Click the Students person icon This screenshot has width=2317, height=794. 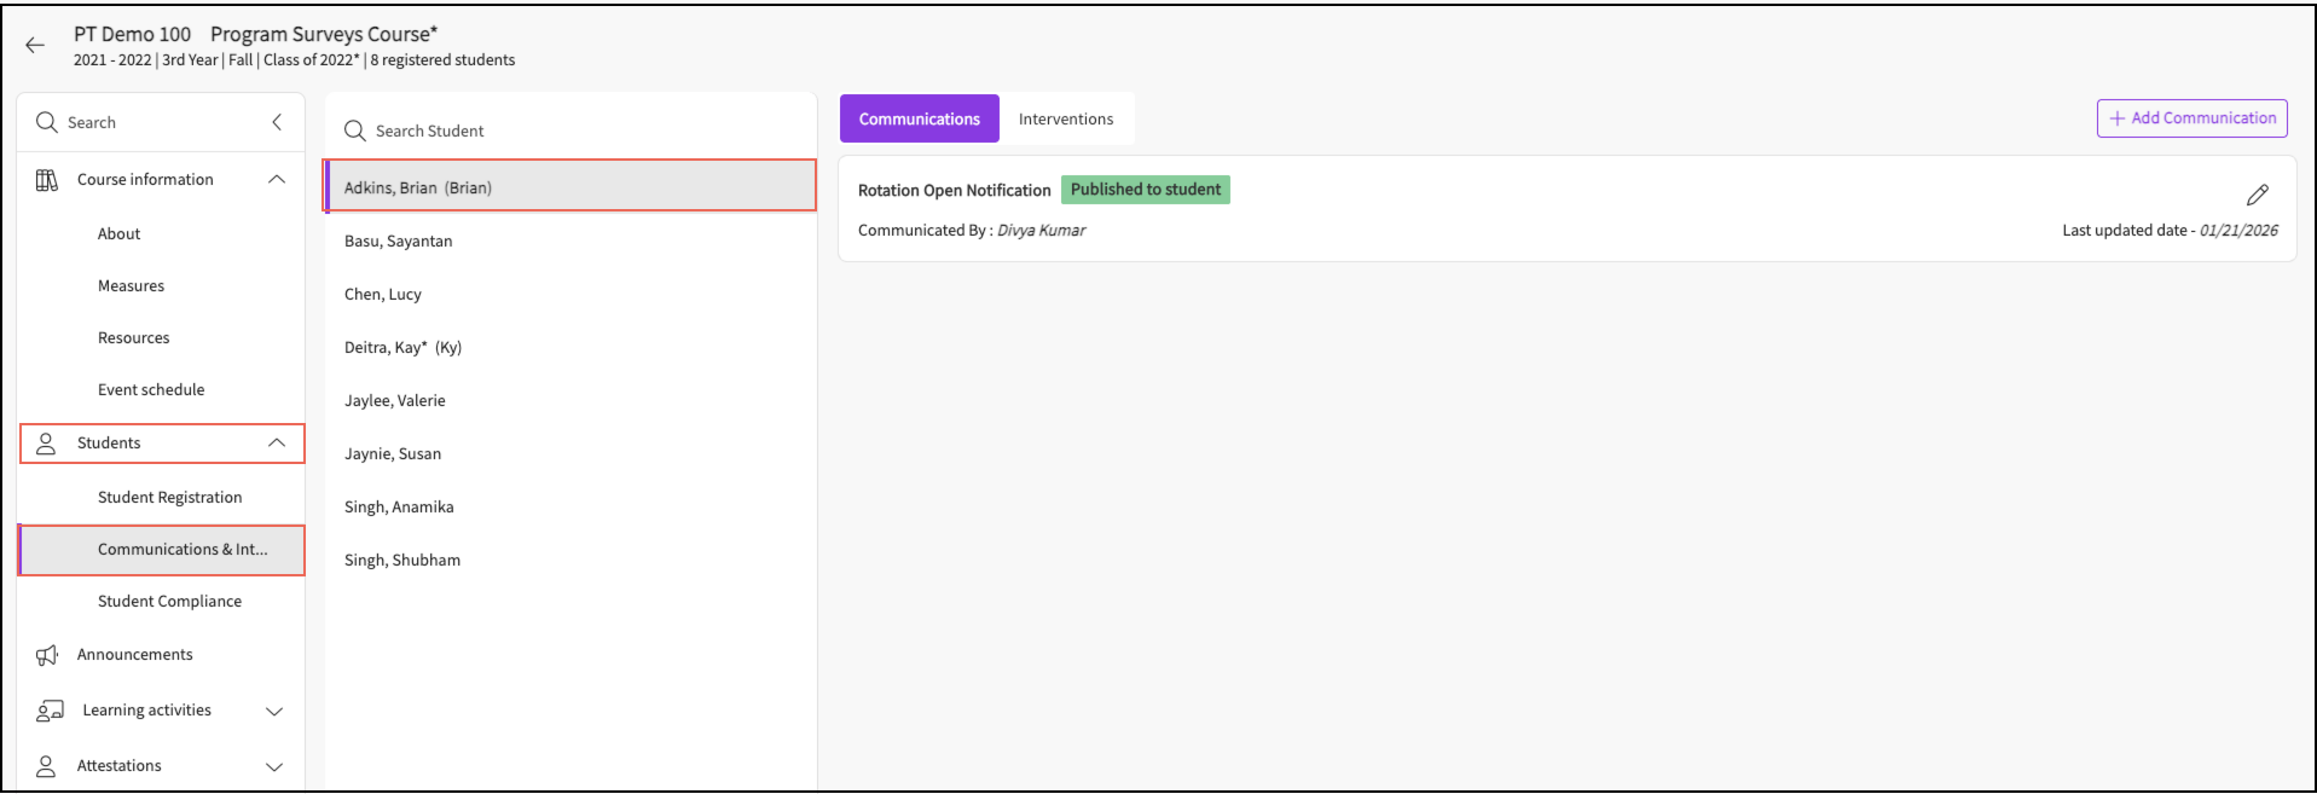[46, 444]
